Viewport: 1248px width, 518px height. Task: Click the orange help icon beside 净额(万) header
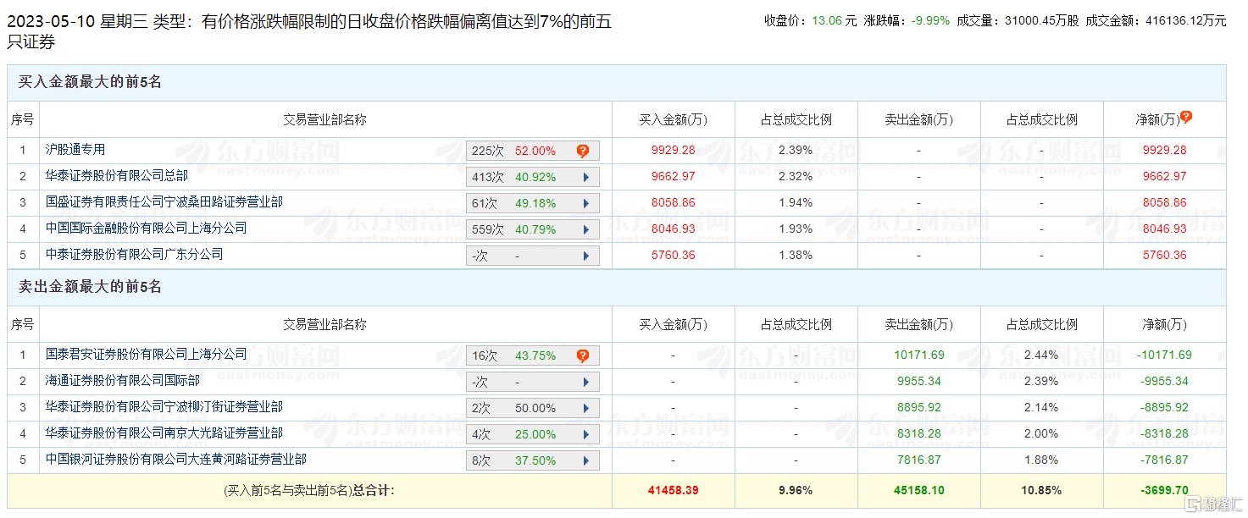1185,118
